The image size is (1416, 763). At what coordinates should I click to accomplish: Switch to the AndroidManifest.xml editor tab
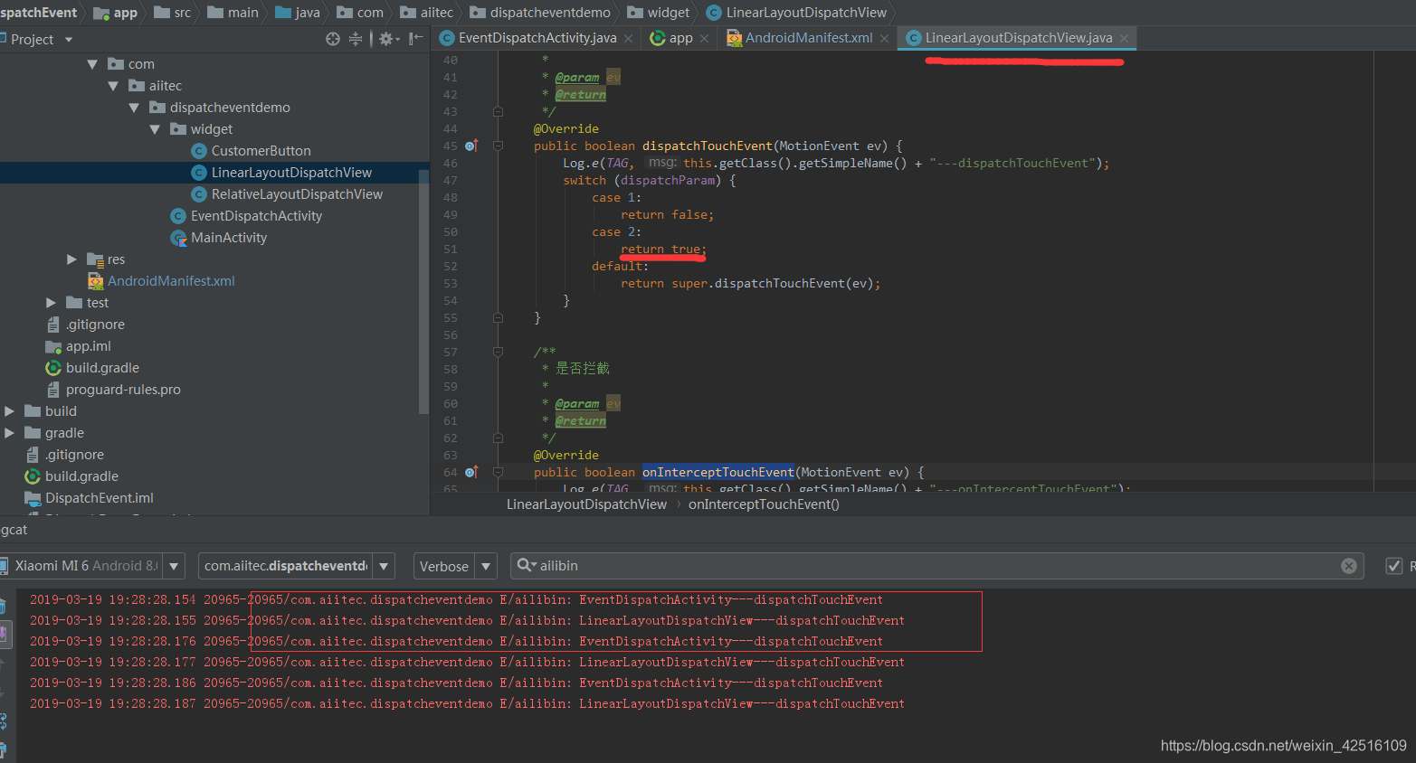[808, 38]
